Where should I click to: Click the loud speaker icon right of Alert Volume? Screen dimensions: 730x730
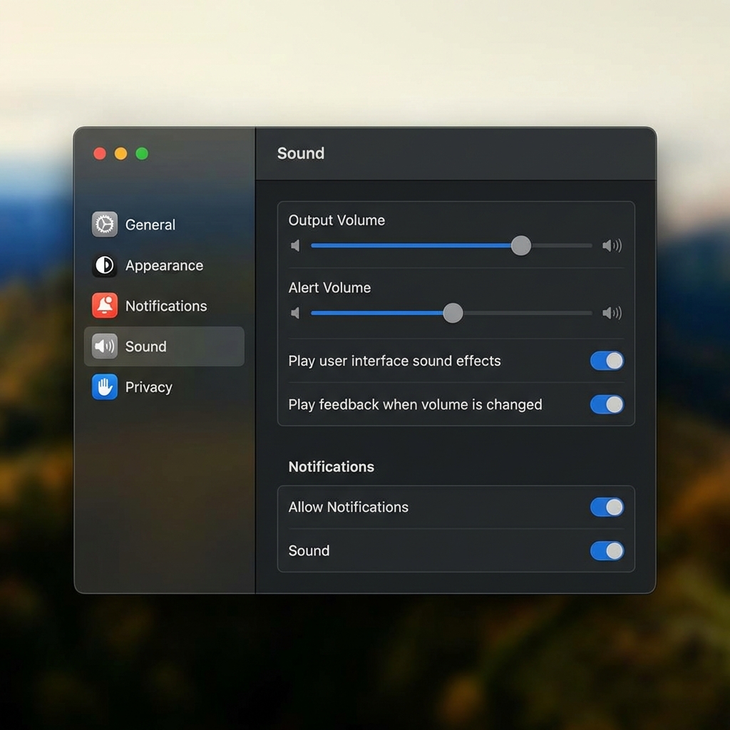pyautogui.click(x=611, y=312)
